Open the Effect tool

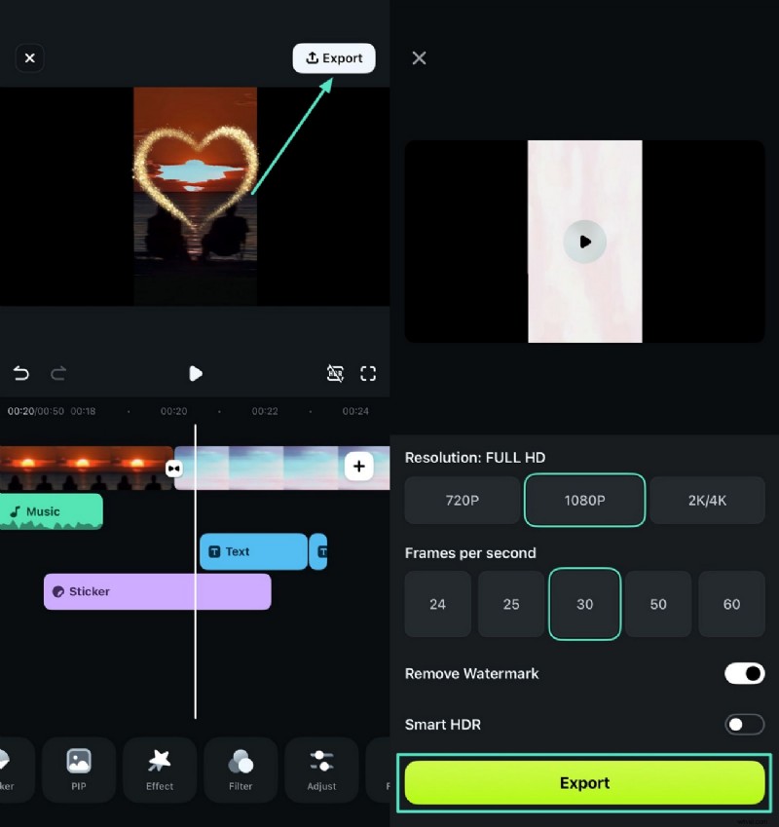160,770
